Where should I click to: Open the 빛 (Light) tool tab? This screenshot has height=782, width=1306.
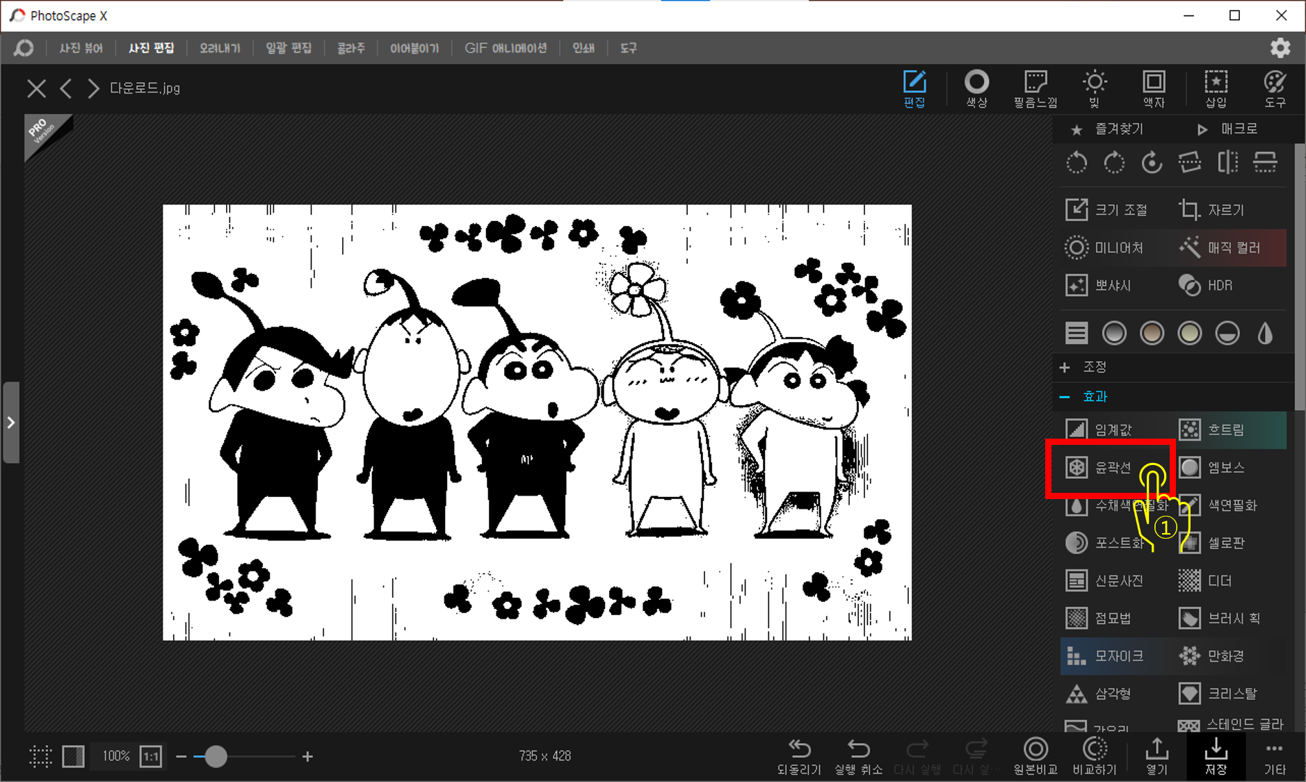coord(1095,89)
